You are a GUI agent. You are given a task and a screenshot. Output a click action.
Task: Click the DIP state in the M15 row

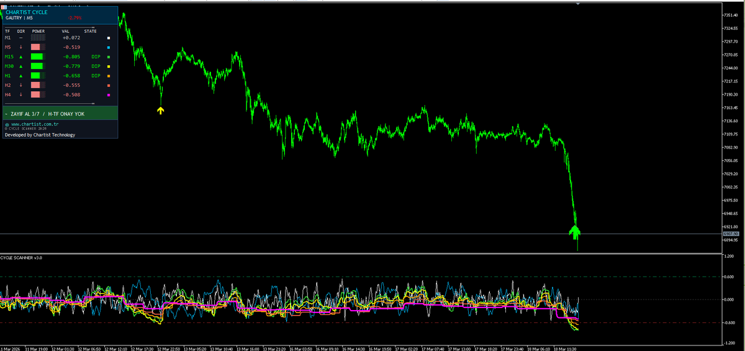tap(96, 57)
